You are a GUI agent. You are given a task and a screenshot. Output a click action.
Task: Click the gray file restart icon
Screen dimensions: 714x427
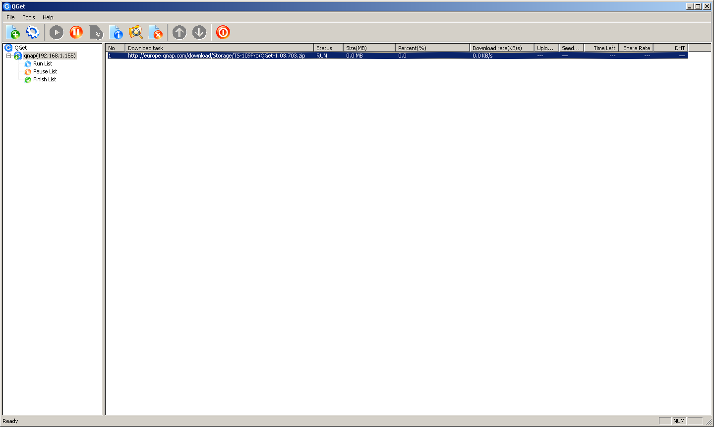click(x=96, y=33)
